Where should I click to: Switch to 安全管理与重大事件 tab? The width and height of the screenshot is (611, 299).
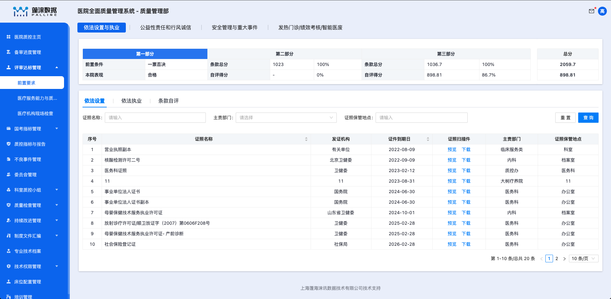click(235, 27)
